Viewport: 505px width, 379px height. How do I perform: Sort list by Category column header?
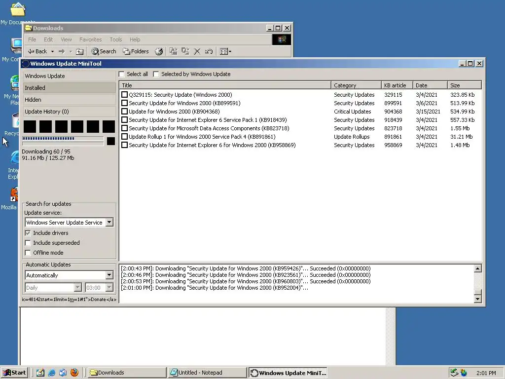[x=356, y=85]
